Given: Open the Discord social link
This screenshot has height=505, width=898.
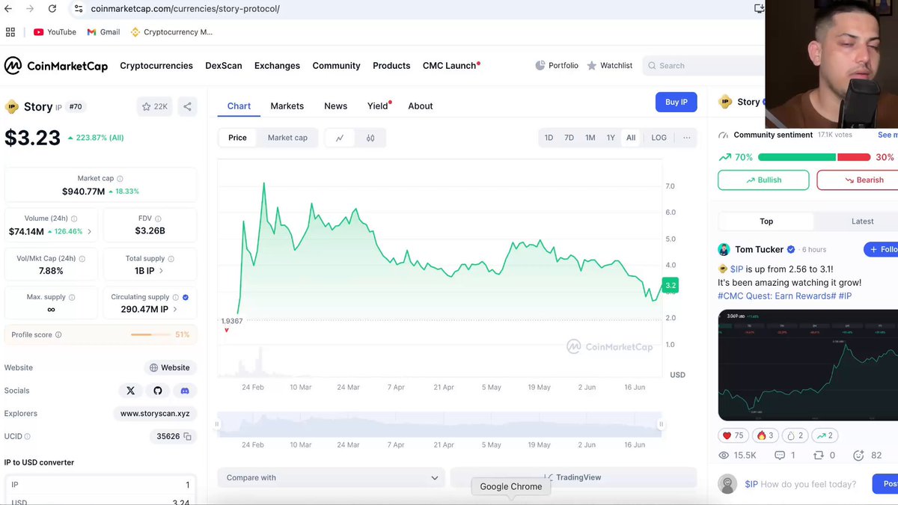Looking at the screenshot, I should click(185, 391).
